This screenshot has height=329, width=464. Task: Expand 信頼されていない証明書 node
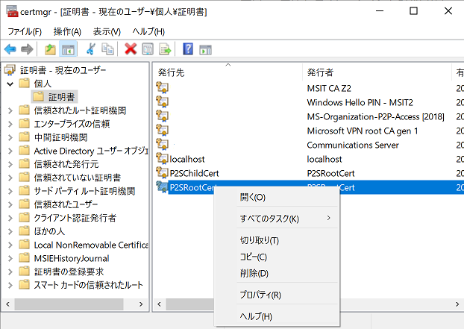[10, 178]
